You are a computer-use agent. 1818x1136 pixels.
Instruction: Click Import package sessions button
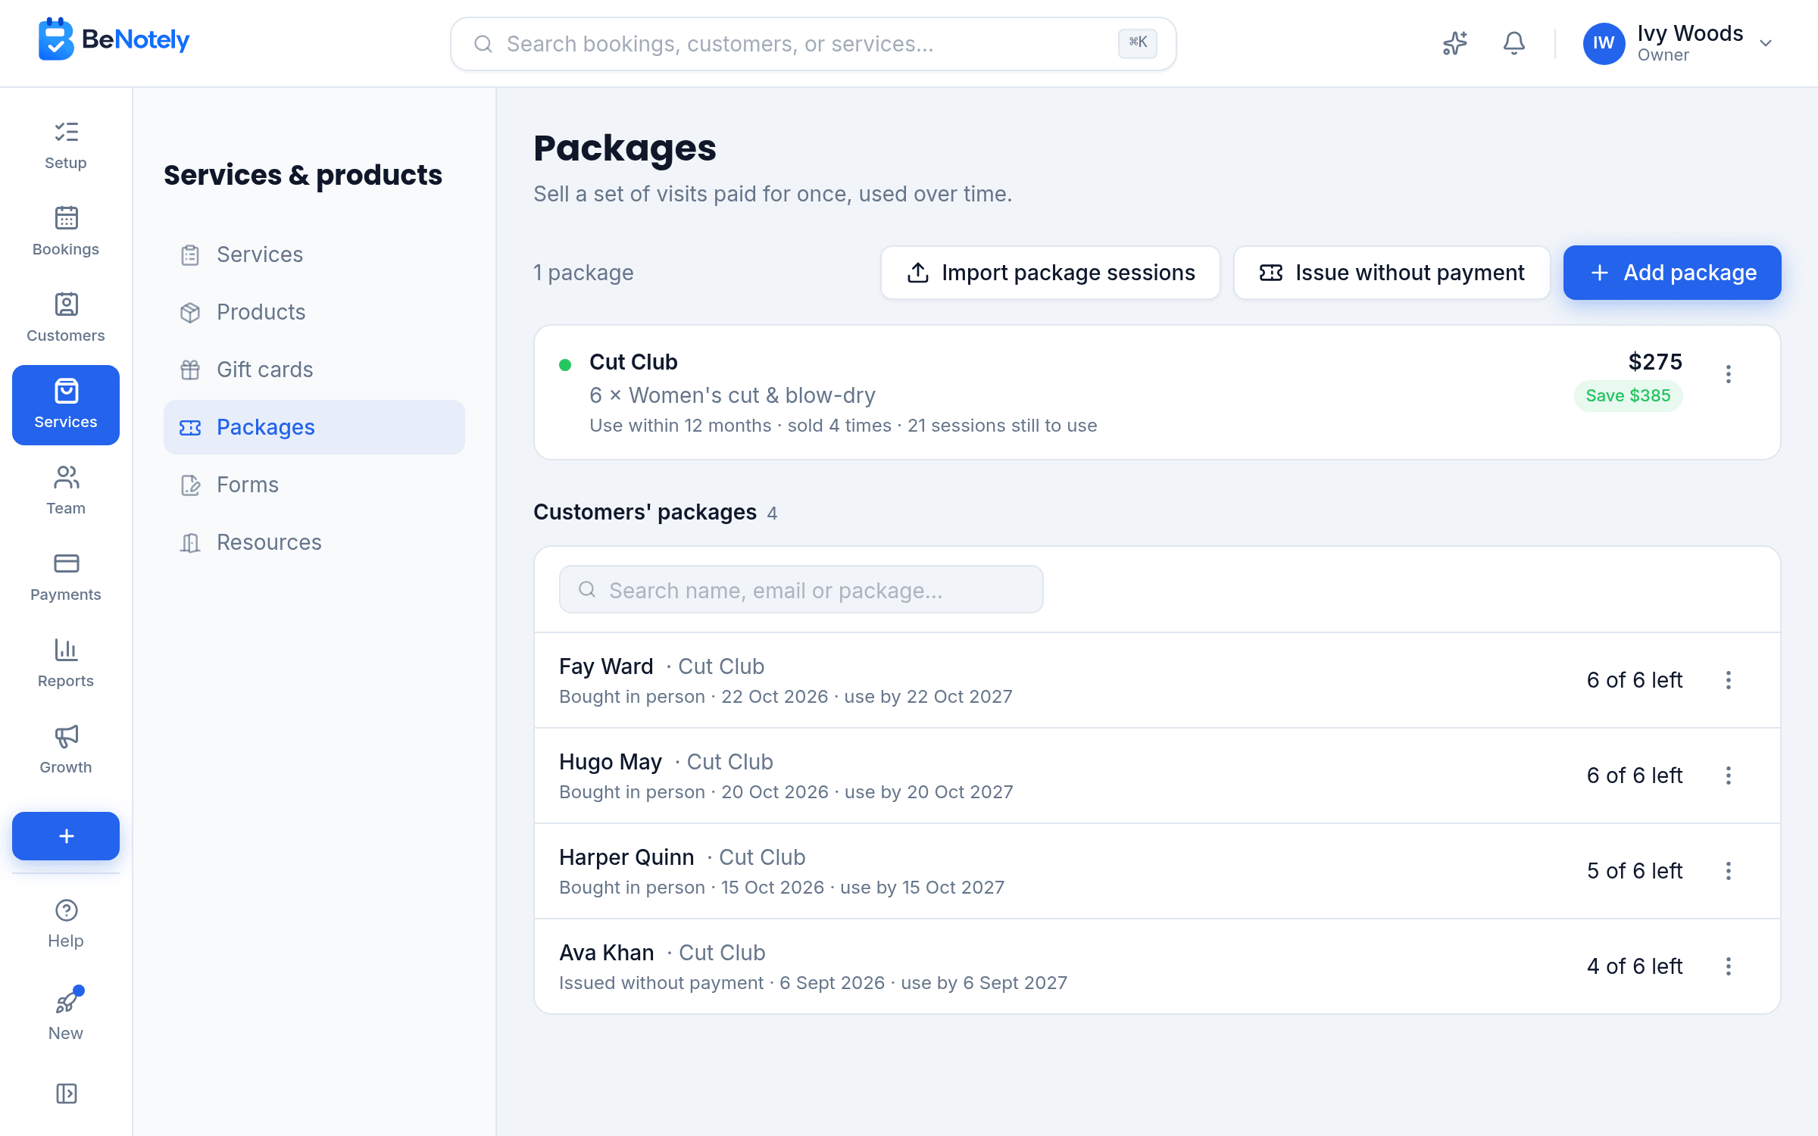click(x=1051, y=273)
